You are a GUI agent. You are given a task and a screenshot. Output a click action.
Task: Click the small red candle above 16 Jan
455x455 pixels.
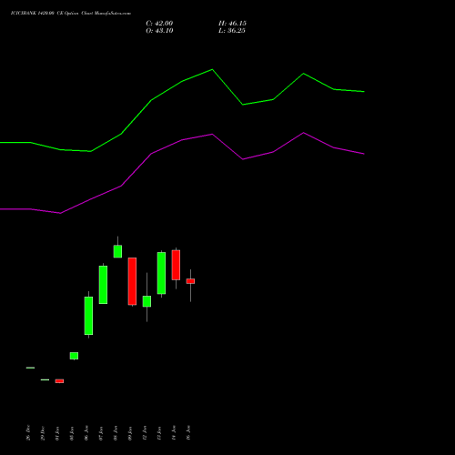click(x=190, y=281)
